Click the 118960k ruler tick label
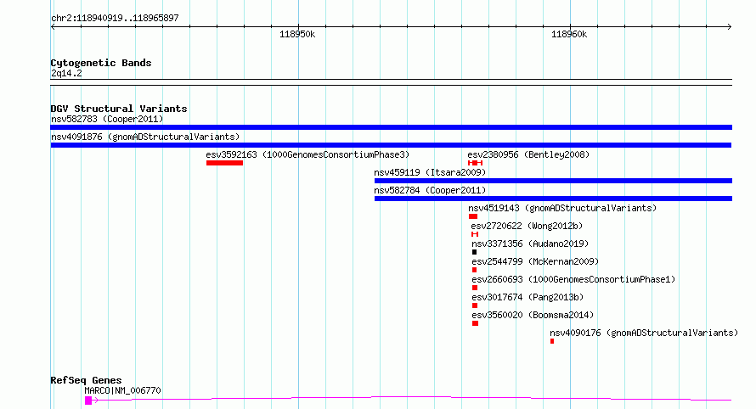756x409 pixels. [569, 34]
